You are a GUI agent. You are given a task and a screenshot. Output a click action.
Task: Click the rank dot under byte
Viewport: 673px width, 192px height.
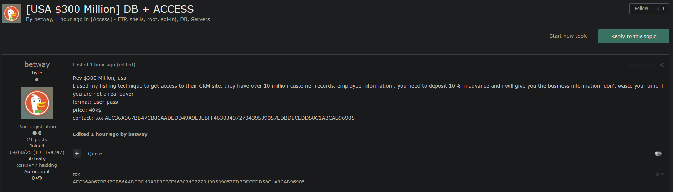coord(37,79)
